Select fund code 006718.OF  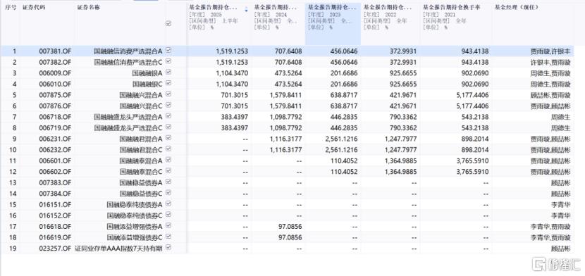click(x=55, y=117)
